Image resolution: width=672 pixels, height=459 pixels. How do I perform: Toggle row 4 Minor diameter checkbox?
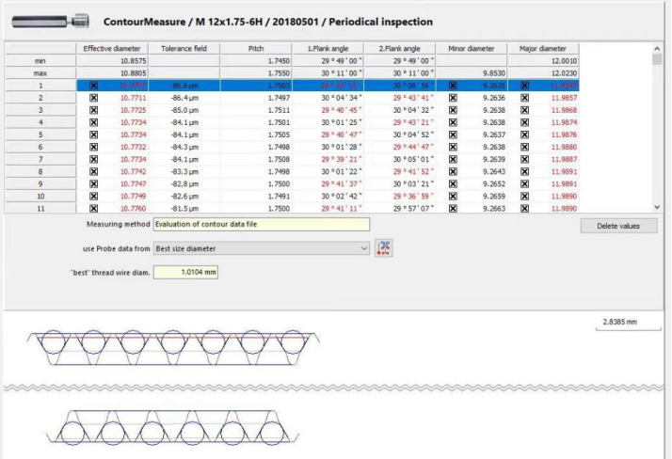pos(454,121)
